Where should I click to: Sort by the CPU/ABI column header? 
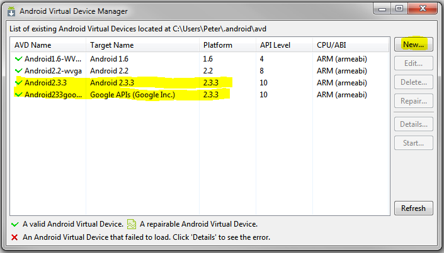[x=351, y=45]
